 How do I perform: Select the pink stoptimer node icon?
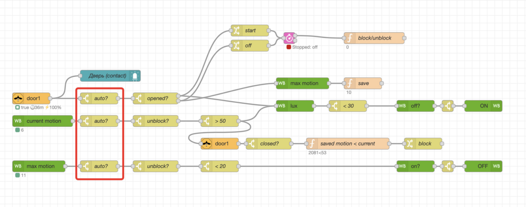click(289, 38)
